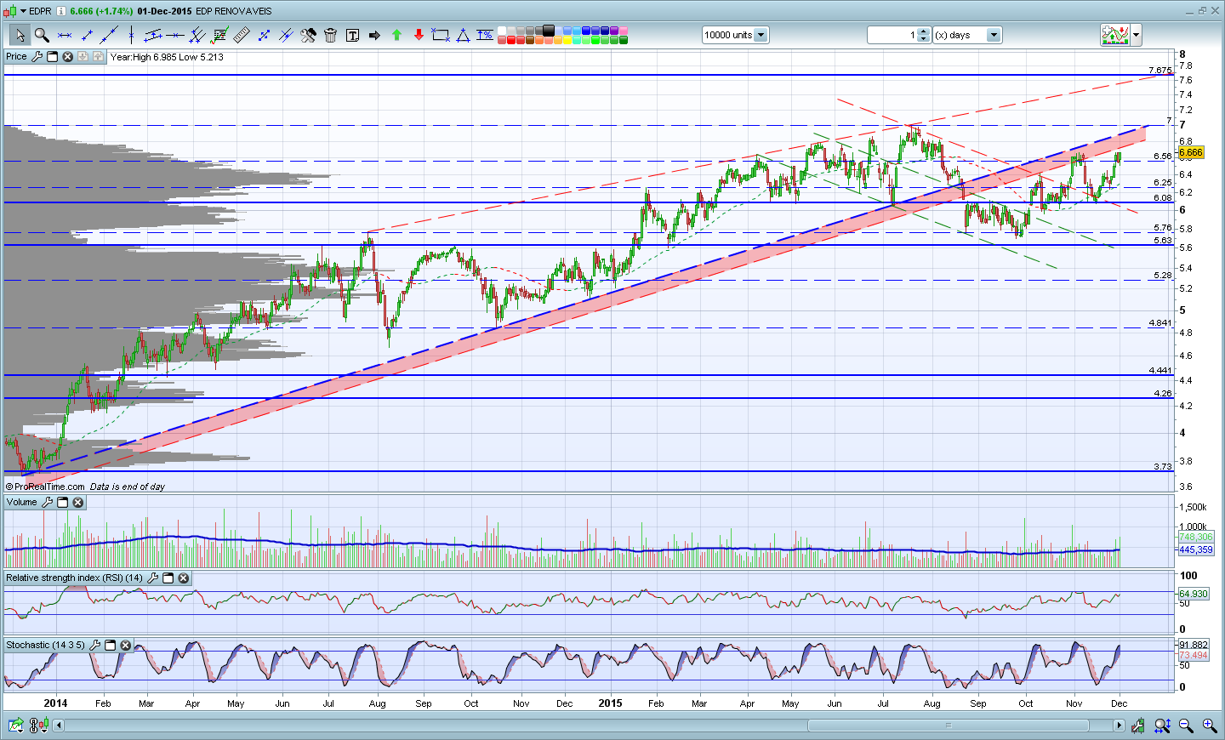Open the EDPR chart style dropdown arrow
Viewport: 1225px width, 740px height.
tap(23, 11)
